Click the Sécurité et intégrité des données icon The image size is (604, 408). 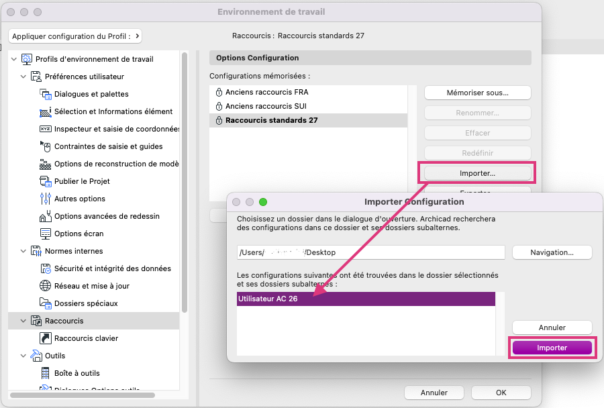tap(46, 268)
